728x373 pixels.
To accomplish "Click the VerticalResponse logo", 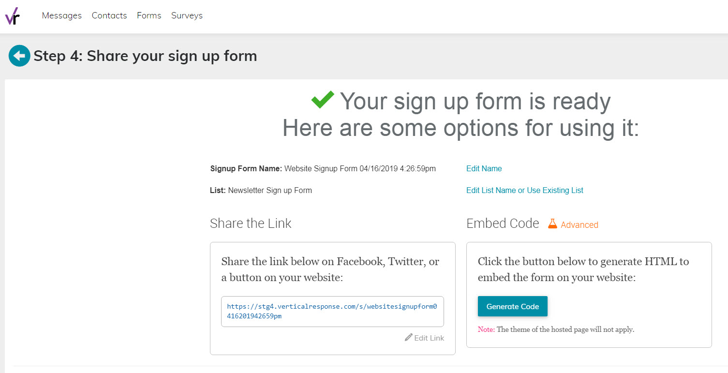I will [13, 16].
